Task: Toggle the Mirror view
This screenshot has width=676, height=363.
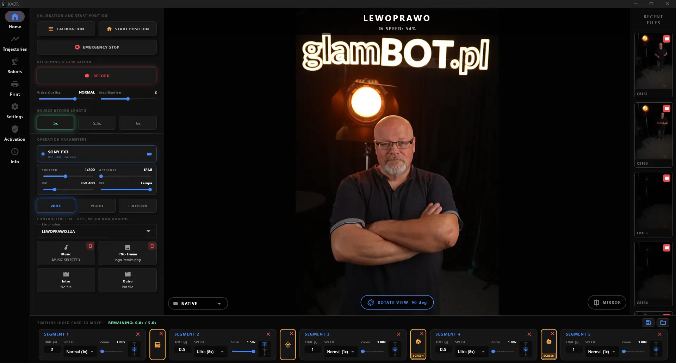Action: click(607, 302)
